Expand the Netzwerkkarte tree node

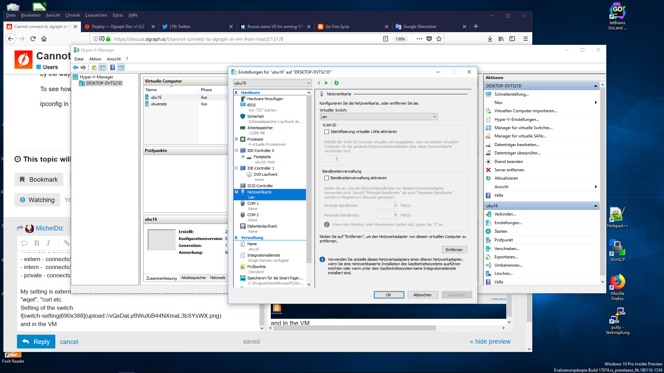coord(237,192)
